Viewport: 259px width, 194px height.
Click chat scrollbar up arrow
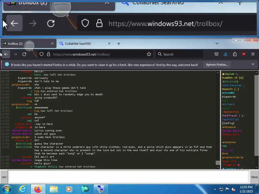218,72
